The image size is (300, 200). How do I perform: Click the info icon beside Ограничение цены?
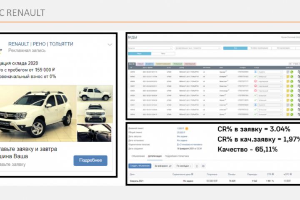pos(192,174)
